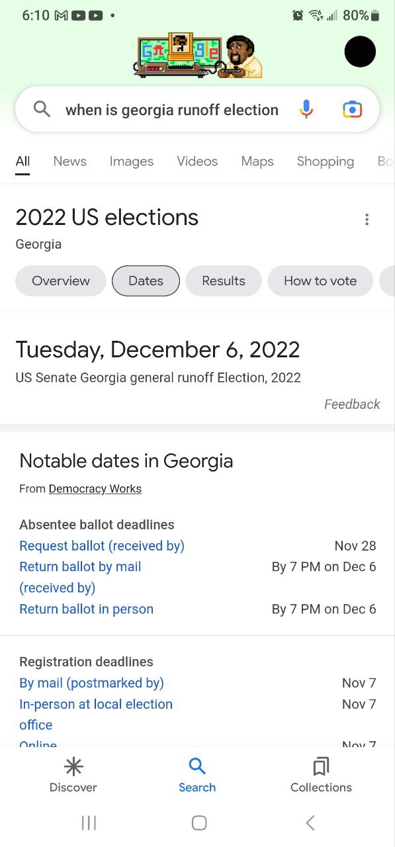Tap the Feedback link
Viewport: 395px width, 847px height.
tap(352, 404)
